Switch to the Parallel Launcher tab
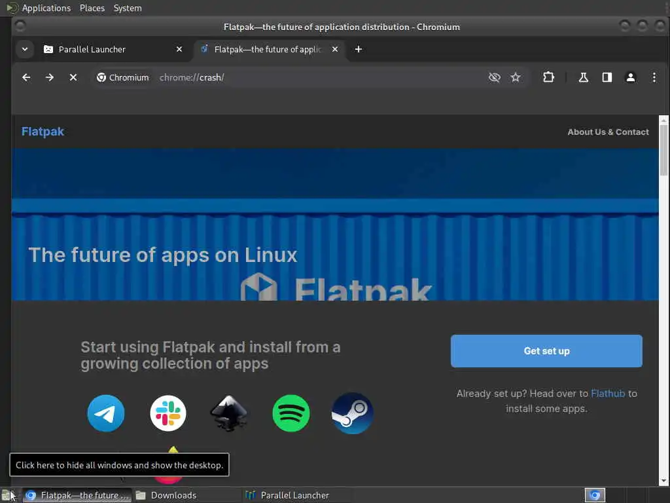The width and height of the screenshot is (670, 503). tap(112, 49)
